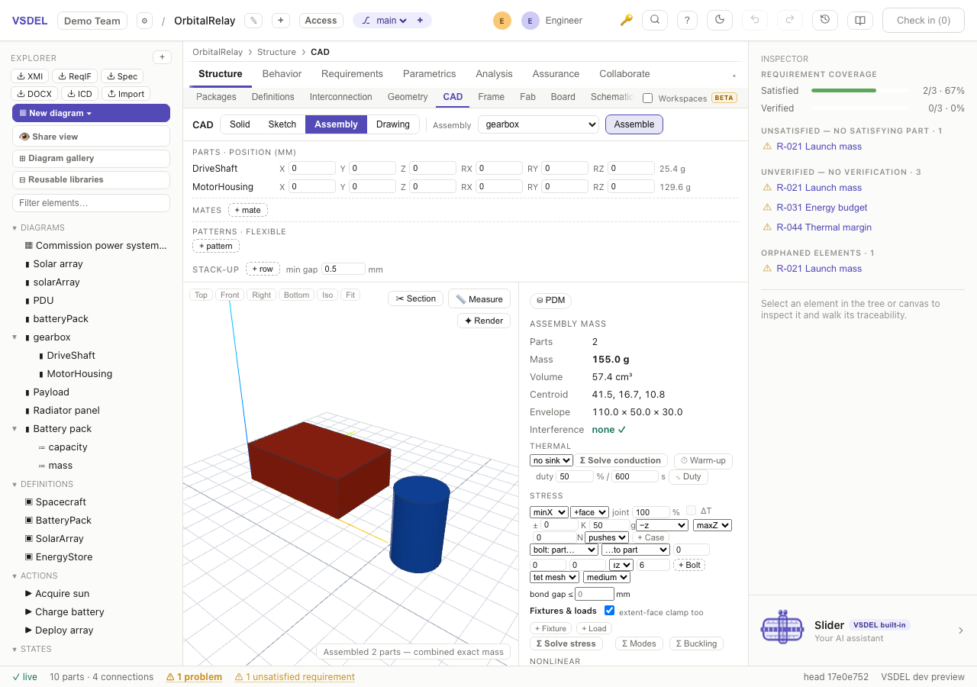The image size is (977, 687).
Task: Toggle the ΔT checkbox in Stress
Action: [691, 511]
